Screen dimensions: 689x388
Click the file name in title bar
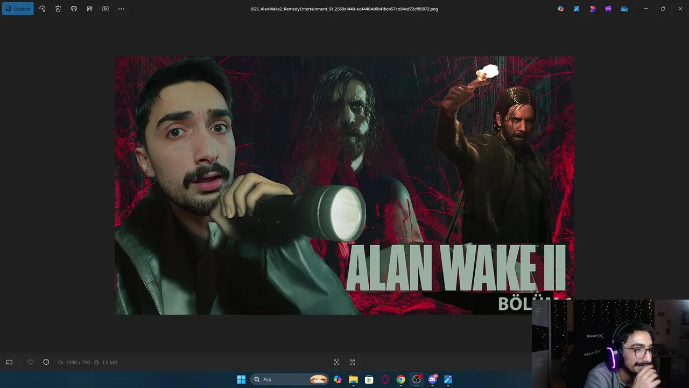344,9
